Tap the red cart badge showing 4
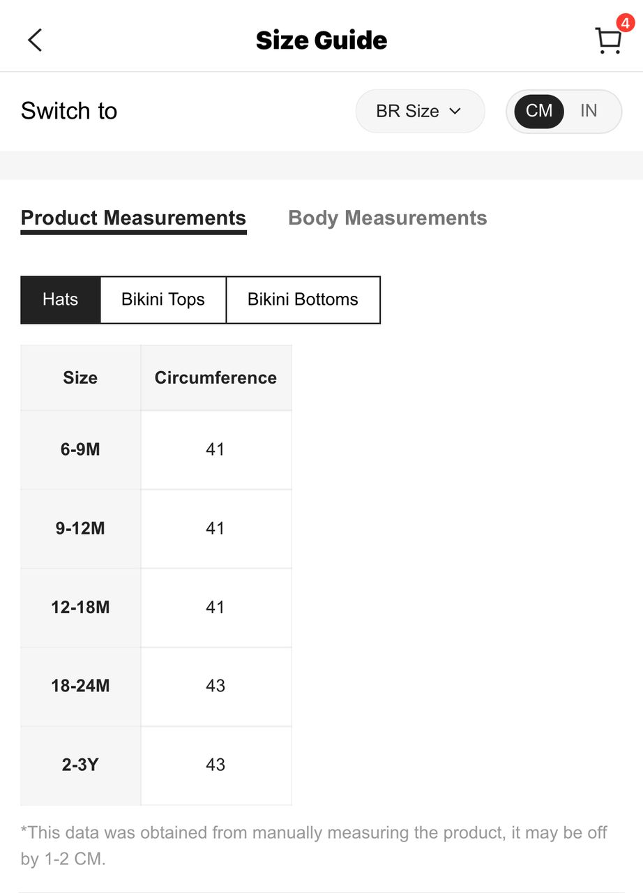The height and width of the screenshot is (893, 643). point(625,23)
